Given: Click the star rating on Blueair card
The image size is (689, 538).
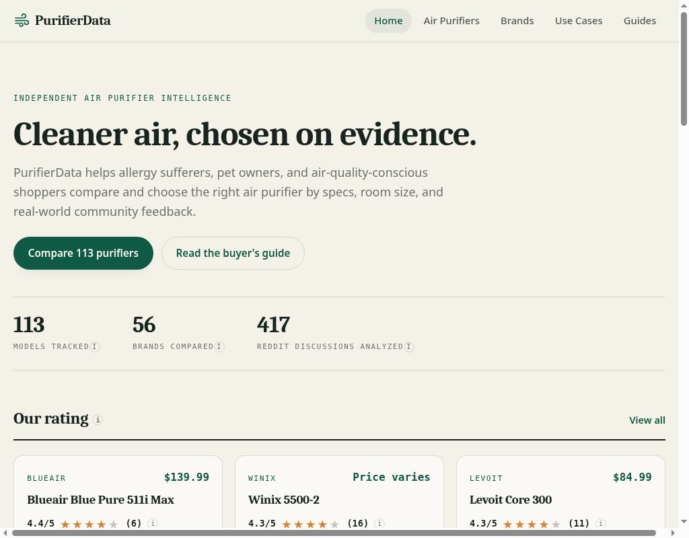Looking at the screenshot, I should [x=89, y=524].
